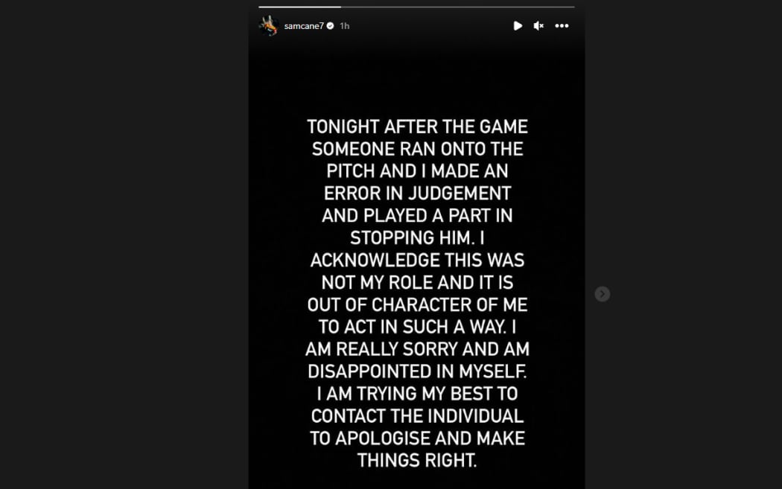The image size is (782, 489).
Task: Click the unfilled part of story progress bar
Action: point(457,7)
